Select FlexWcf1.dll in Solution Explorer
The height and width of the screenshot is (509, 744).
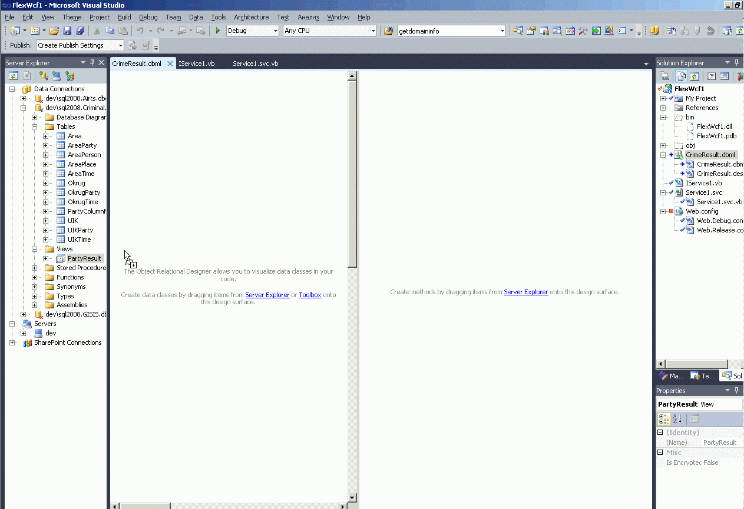(714, 127)
